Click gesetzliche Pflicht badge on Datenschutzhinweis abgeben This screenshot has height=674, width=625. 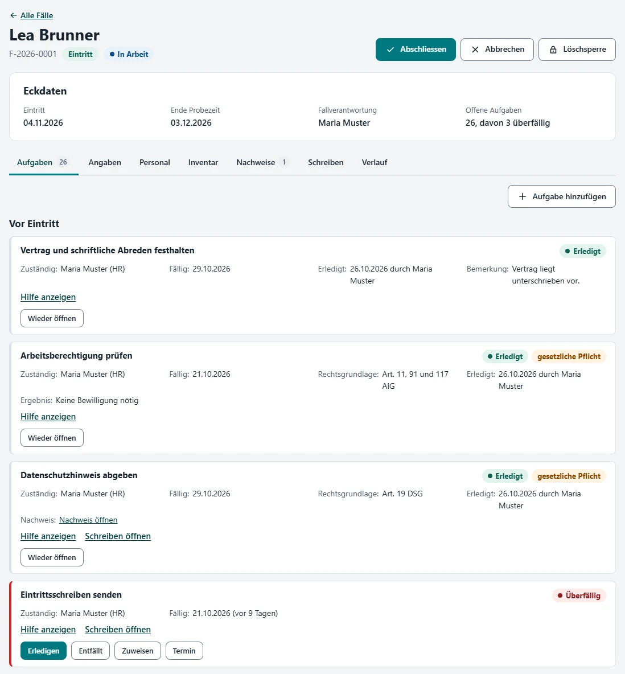569,476
